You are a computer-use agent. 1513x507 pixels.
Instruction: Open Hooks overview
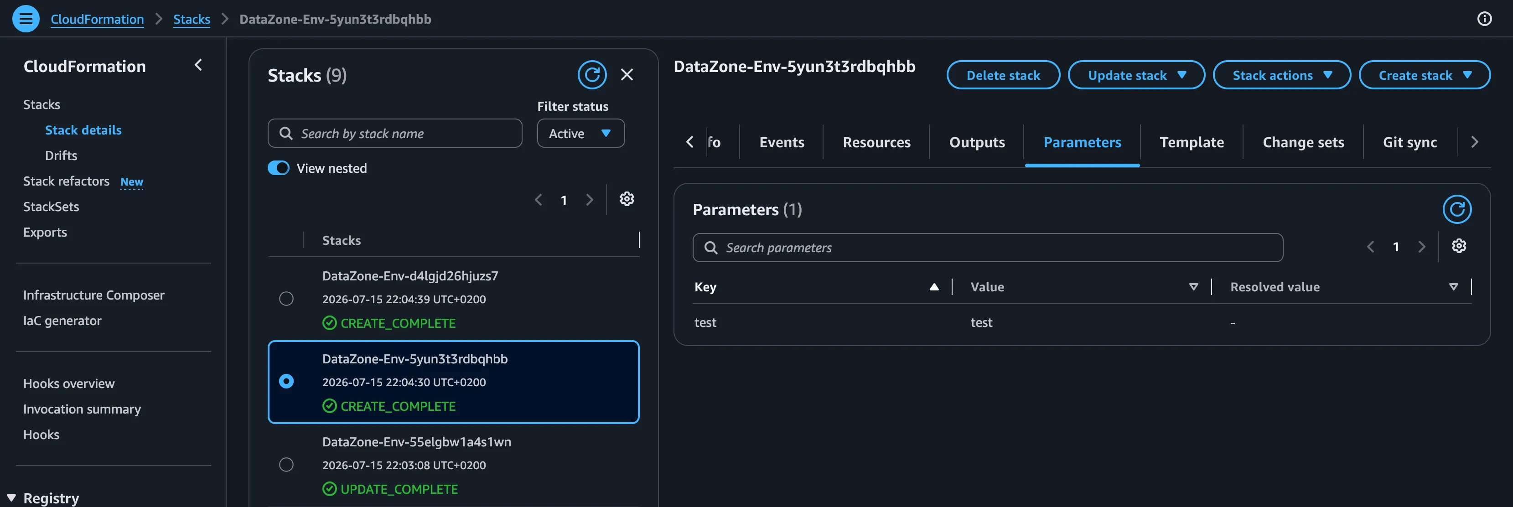coord(69,383)
